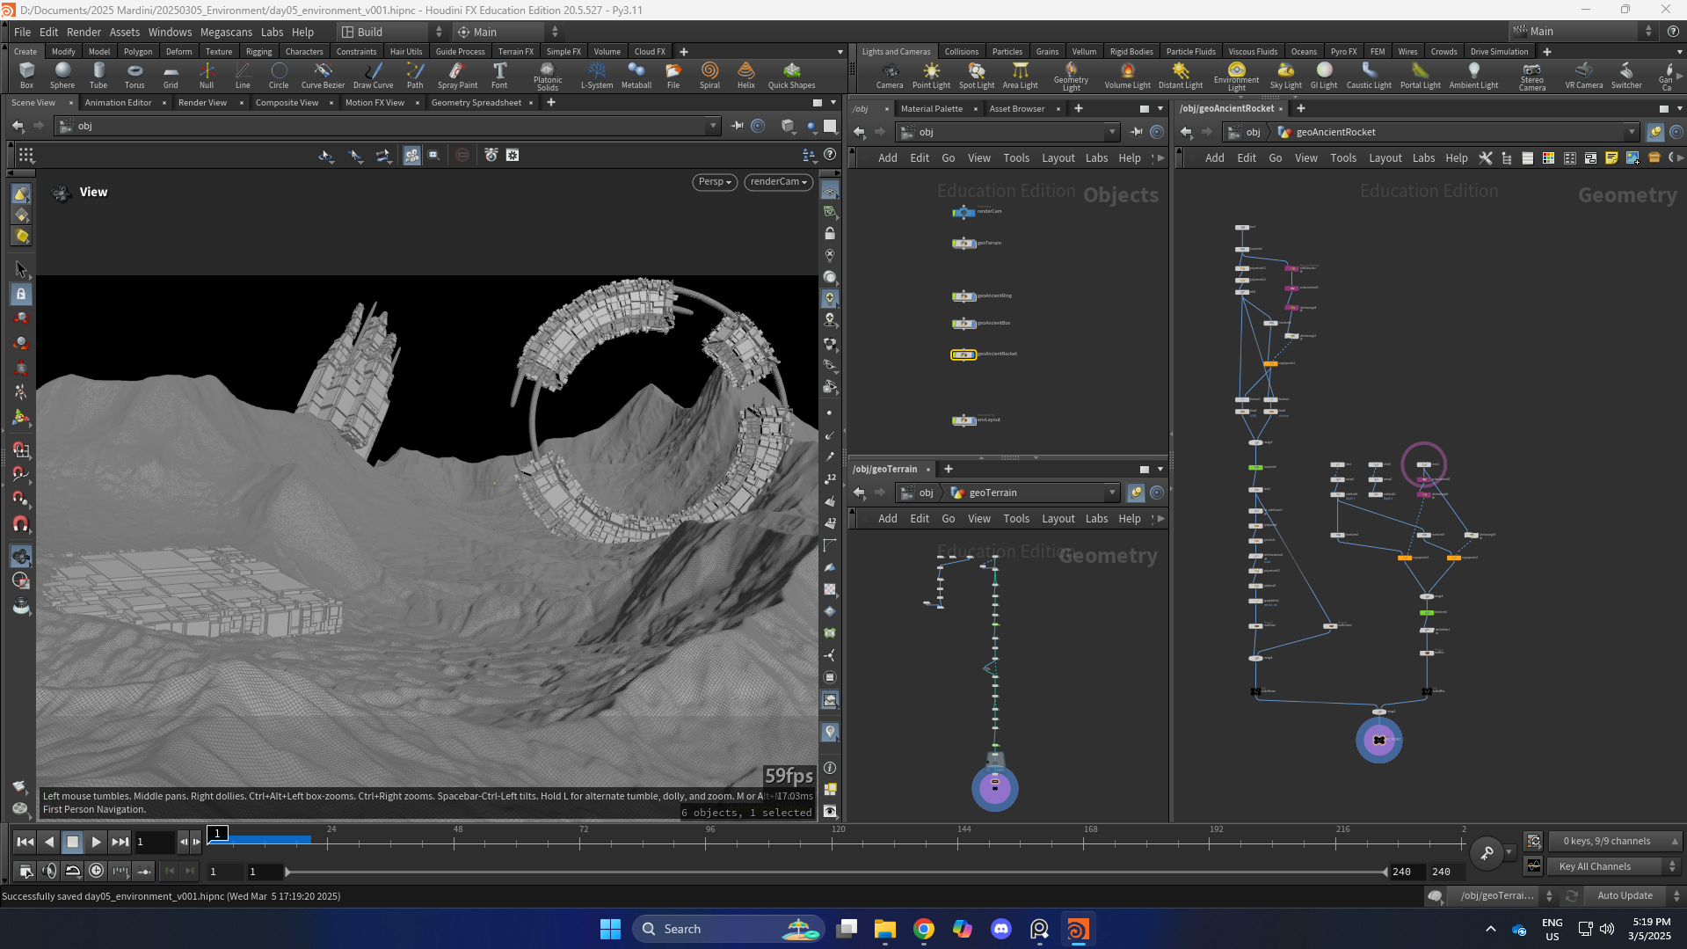Click the Spiral shelf tool

click(709, 75)
